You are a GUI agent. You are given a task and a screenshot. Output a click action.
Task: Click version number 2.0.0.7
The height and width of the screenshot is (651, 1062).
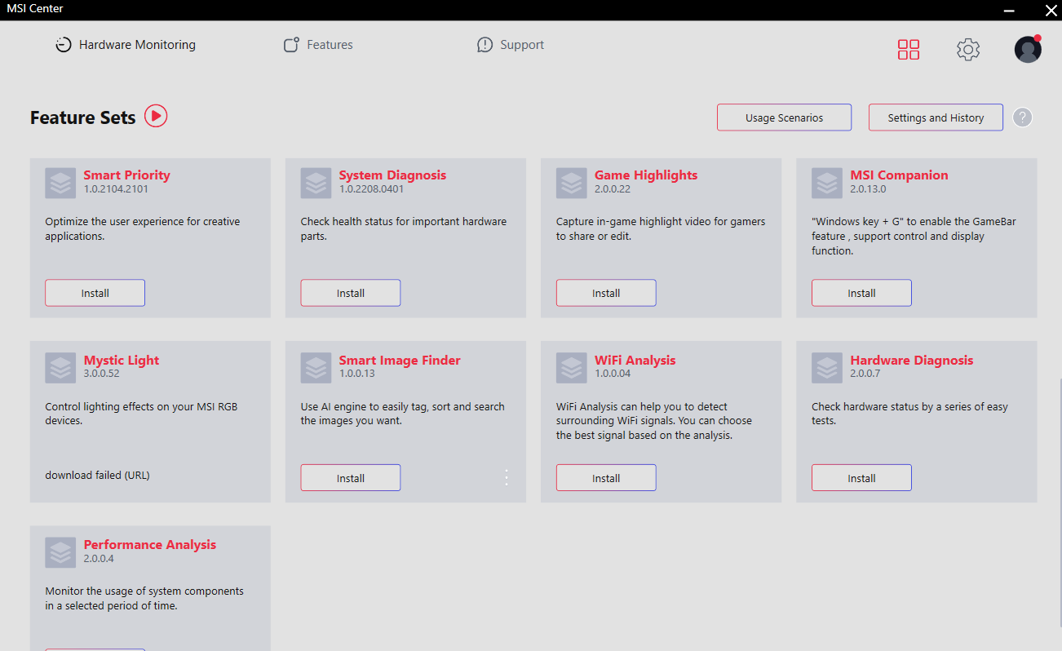(x=865, y=374)
